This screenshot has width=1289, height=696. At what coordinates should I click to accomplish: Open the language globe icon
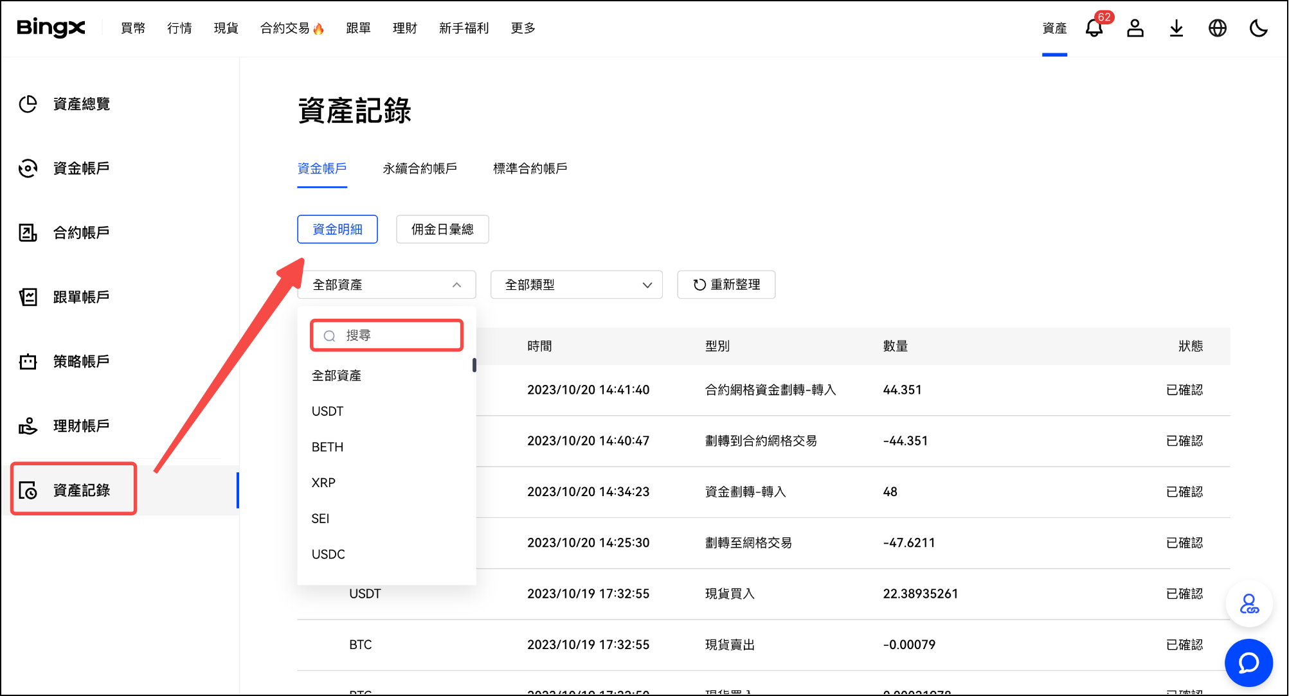[x=1217, y=28]
